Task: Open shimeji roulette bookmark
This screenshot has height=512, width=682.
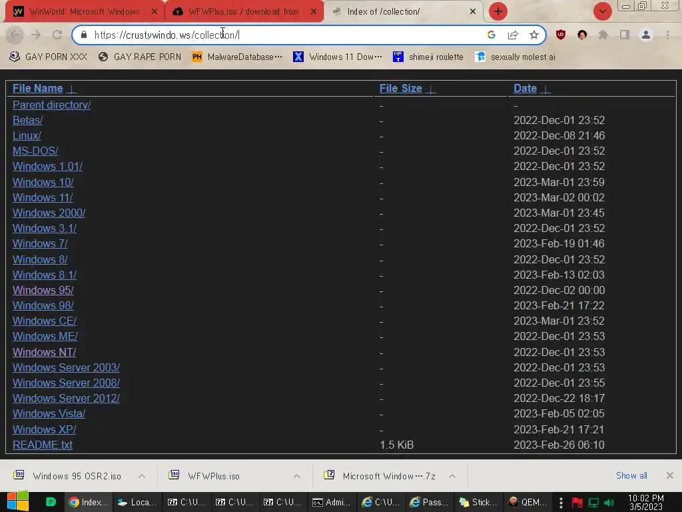Action: click(428, 57)
